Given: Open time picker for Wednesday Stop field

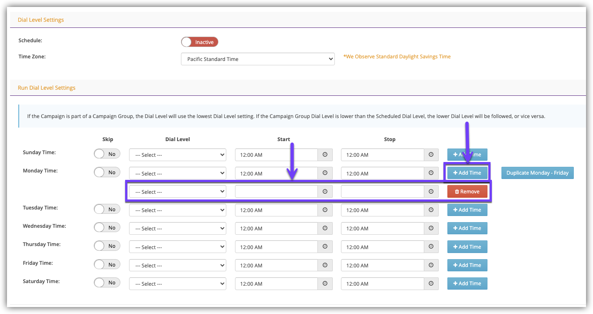Looking at the screenshot, I should (x=431, y=228).
